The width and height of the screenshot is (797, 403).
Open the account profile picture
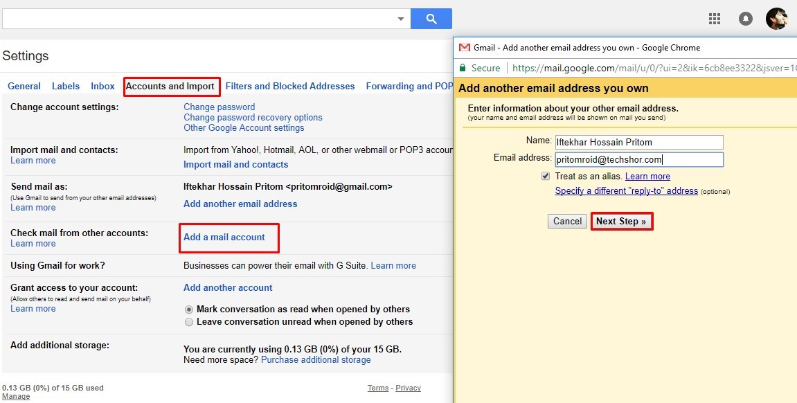click(777, 19)
